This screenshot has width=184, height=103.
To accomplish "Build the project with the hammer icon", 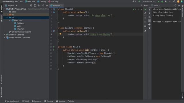I will (139, 1).
